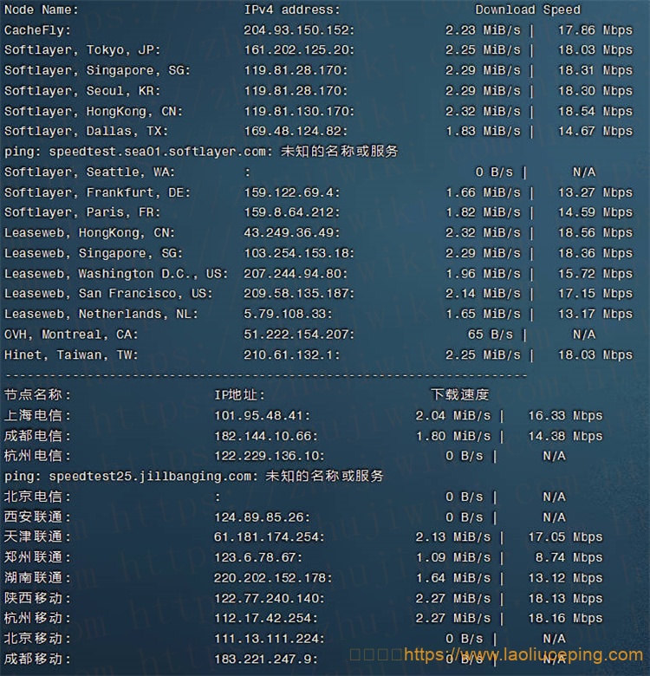Click IP address "220.202.152.178:"
This screenshot has width=650, height=676.
pos(273,578)
